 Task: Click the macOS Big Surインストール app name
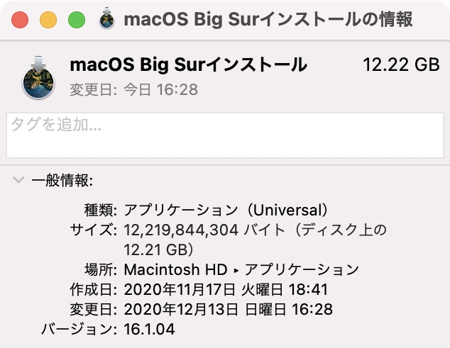click(x=189, y=64)
